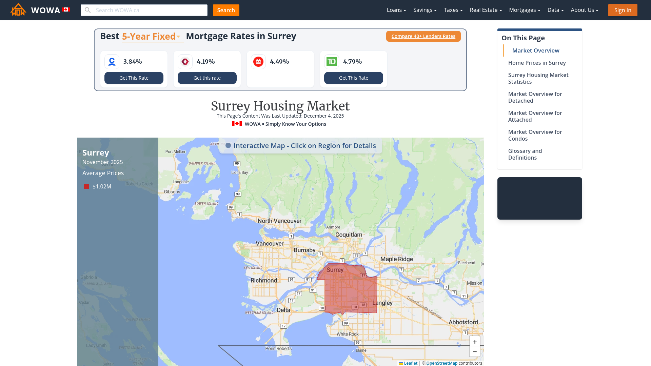
Task: Expand the Mortgages navigation menu
Action: click(x=524, y=10)
